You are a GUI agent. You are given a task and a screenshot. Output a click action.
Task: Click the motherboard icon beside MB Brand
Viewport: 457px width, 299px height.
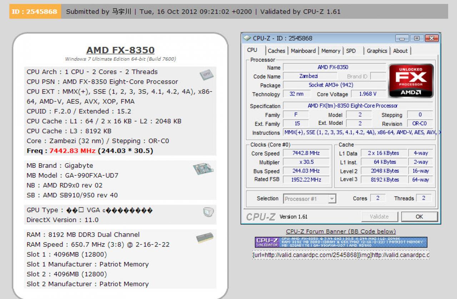[x=204, y=168]
